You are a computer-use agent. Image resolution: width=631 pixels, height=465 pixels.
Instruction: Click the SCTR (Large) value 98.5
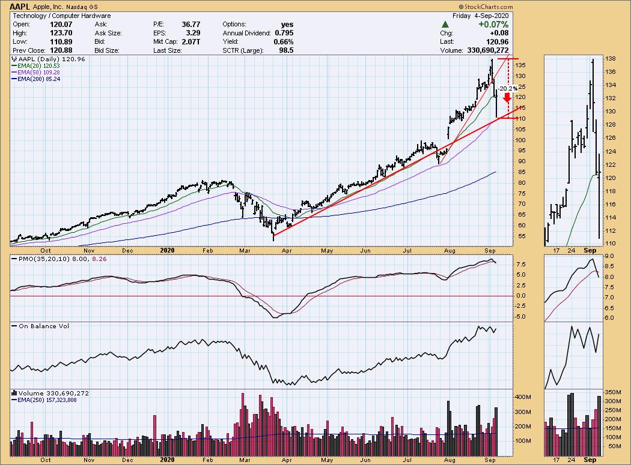[x=286, y=50]
